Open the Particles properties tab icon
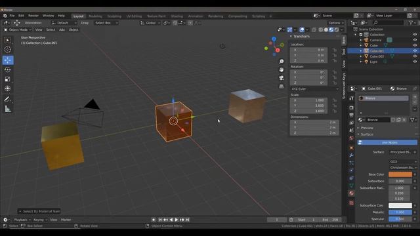Screen dimensions: 420x236 point(352,163)
